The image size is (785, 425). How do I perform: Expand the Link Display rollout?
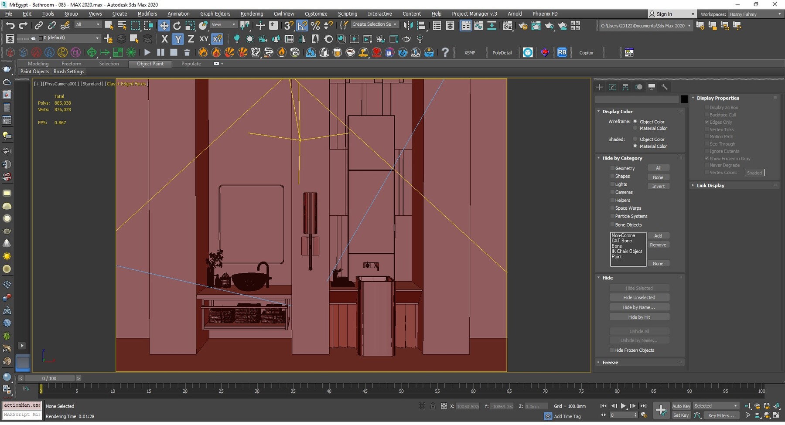pyautogui.click(x=710, y=186)
